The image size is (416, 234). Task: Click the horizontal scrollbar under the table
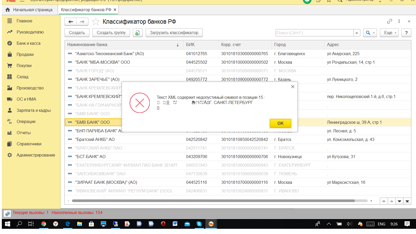(213, 201)
